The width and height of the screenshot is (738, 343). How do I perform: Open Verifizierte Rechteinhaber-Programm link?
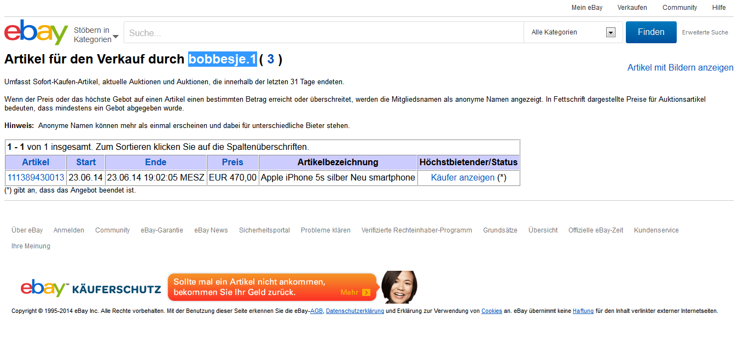click(417, 230)
